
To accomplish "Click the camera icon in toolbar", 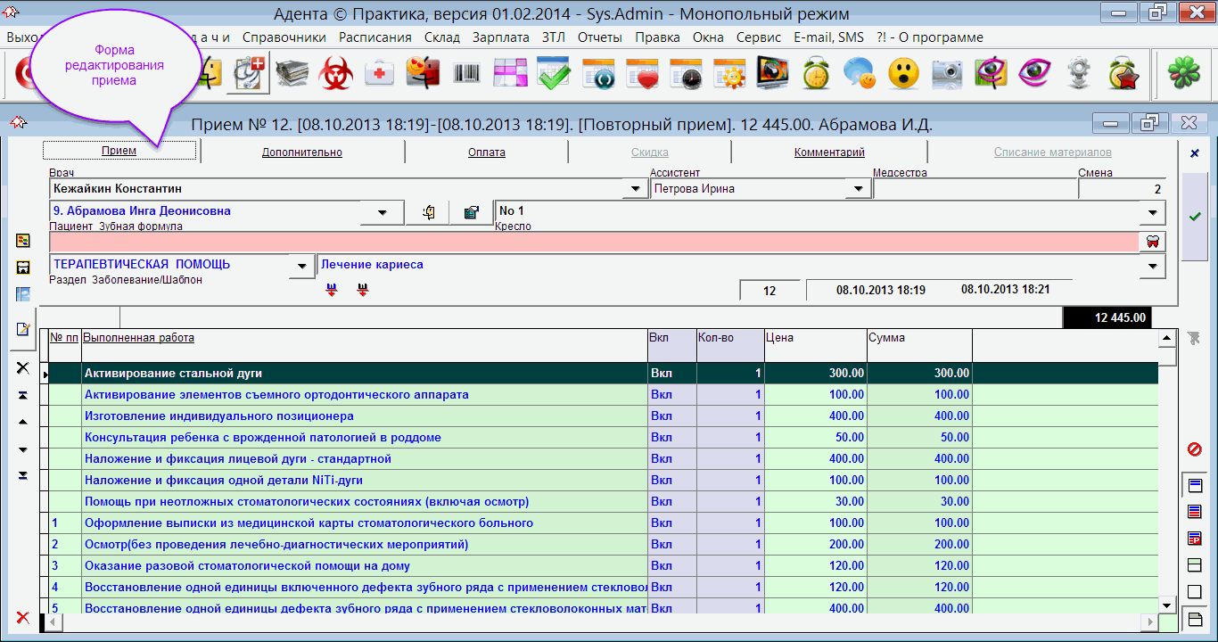I will click(x=947, y=73).
